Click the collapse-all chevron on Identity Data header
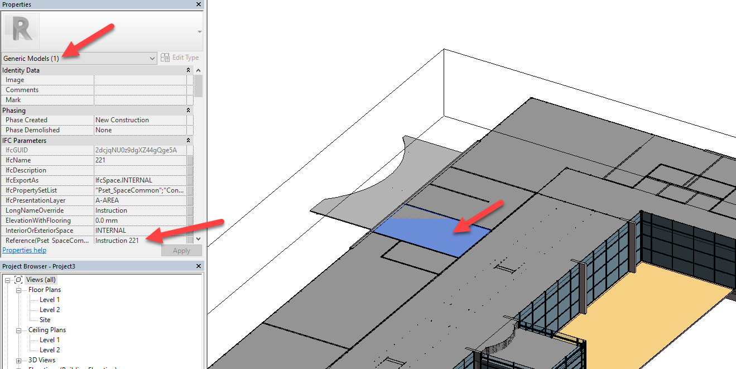The height and width of the screenshot is (369, 736). tap(188, 70)
